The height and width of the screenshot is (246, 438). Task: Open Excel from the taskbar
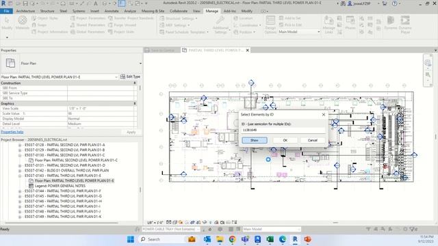pyautogui.click(x=270, y=239)
